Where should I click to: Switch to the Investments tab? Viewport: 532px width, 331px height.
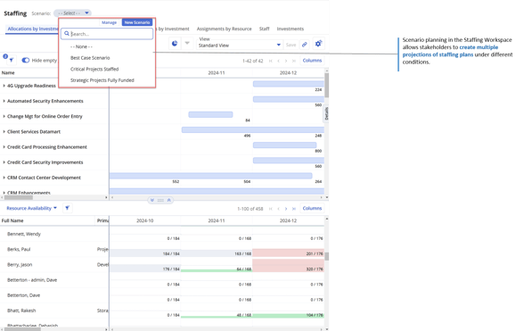291,29
